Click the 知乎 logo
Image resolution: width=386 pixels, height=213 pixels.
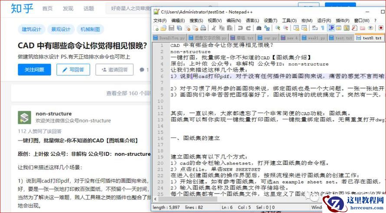[x=22, y=8]
